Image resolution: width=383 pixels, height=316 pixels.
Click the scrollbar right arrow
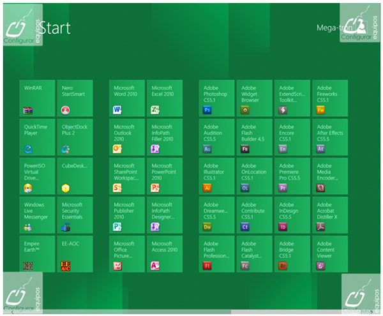[372, 312]
